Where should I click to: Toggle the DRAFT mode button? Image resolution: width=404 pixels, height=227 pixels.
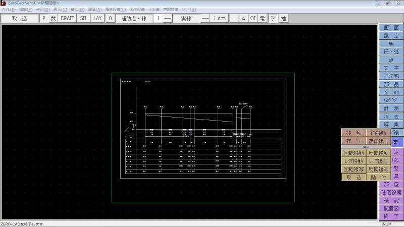tap(67, 18)
